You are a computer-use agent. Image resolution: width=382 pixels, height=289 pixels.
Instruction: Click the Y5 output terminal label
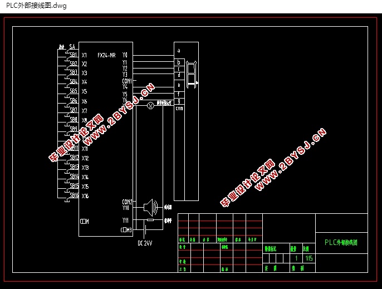point(125,94)
